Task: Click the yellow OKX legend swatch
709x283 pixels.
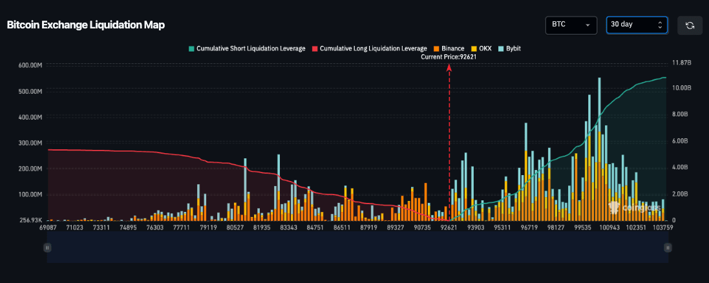Action: point(473,48)
